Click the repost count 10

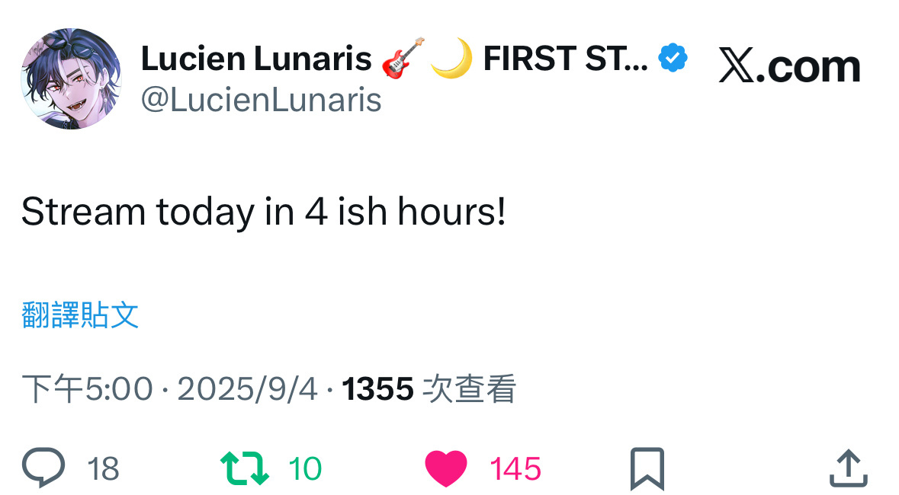pyautogui.click(x=305, y=469)
